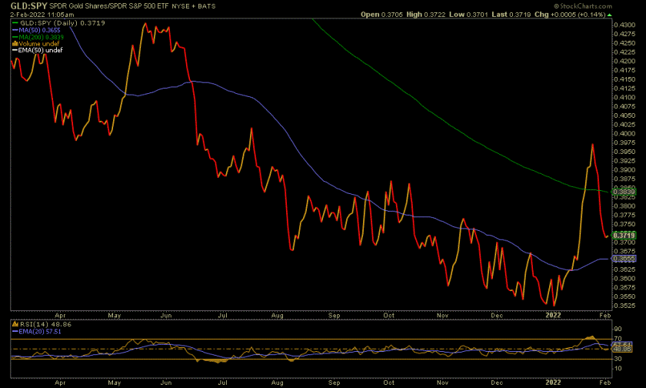
Task: Click the 0.3719 last price tag on axis
Action: click(622, 234)
